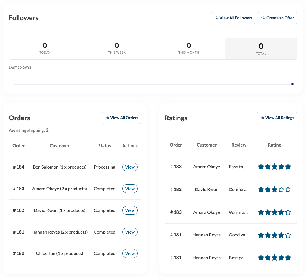Select the THIS WEEK followers stat tab
306x277 pixels.
(x=117, y=49)
